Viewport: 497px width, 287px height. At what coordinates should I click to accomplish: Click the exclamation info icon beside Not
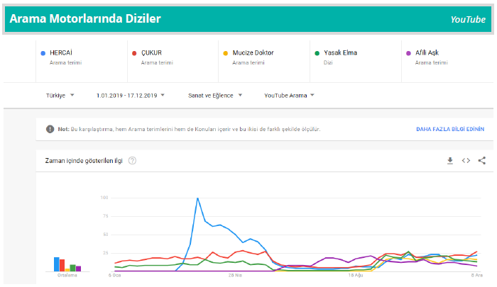click(x=50, y=129)
